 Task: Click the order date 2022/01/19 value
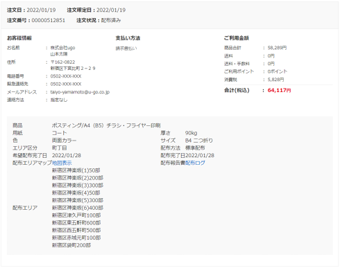click(x=41, y=10)
